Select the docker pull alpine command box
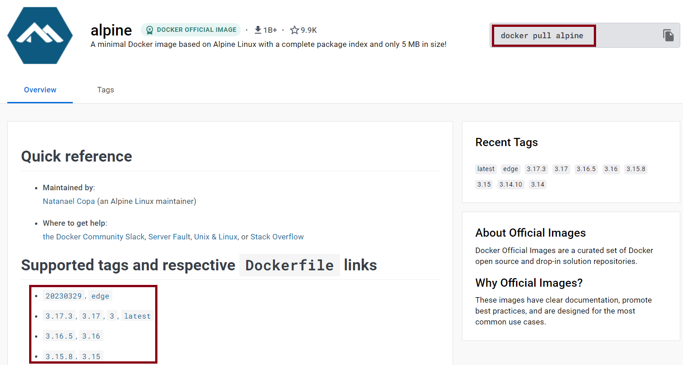This screenshot has height=365, width=683. (x=543, y=35)
